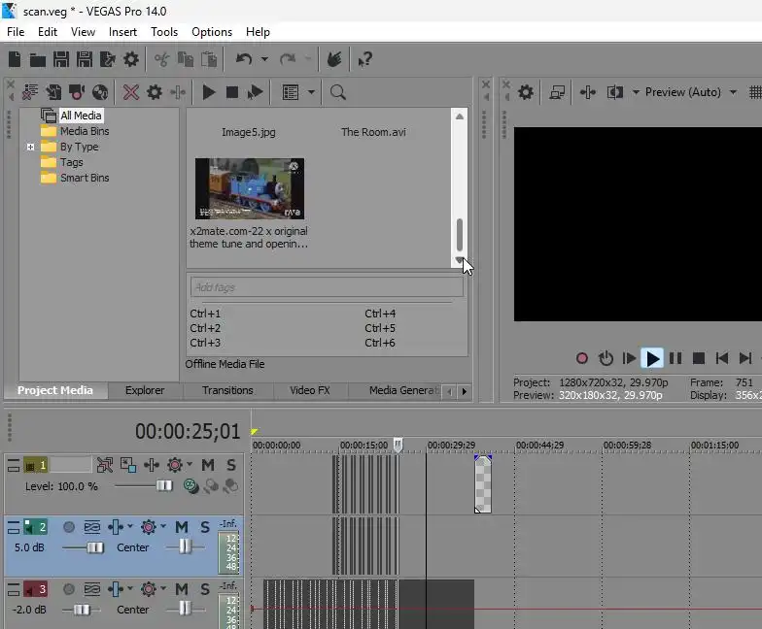Pause the video preview
The width and height of the screenshot is (762, 629).
pos(675,359)
